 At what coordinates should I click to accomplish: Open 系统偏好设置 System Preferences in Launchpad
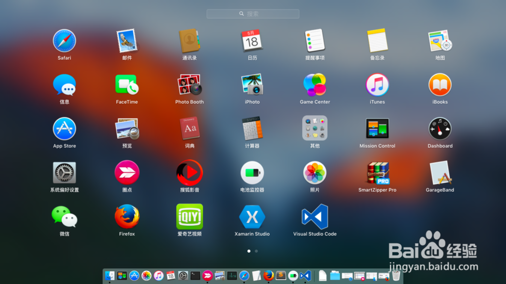coord(64,173)
